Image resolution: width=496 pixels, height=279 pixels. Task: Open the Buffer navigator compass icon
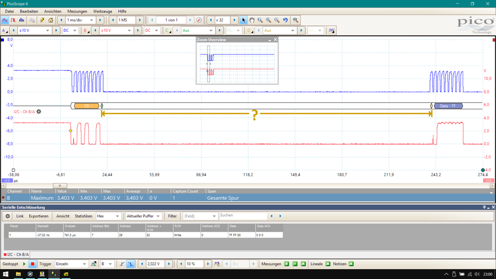pyautogui.click(x=199, y=20)
